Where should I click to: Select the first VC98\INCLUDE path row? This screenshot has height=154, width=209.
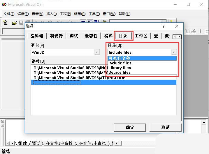70,68
